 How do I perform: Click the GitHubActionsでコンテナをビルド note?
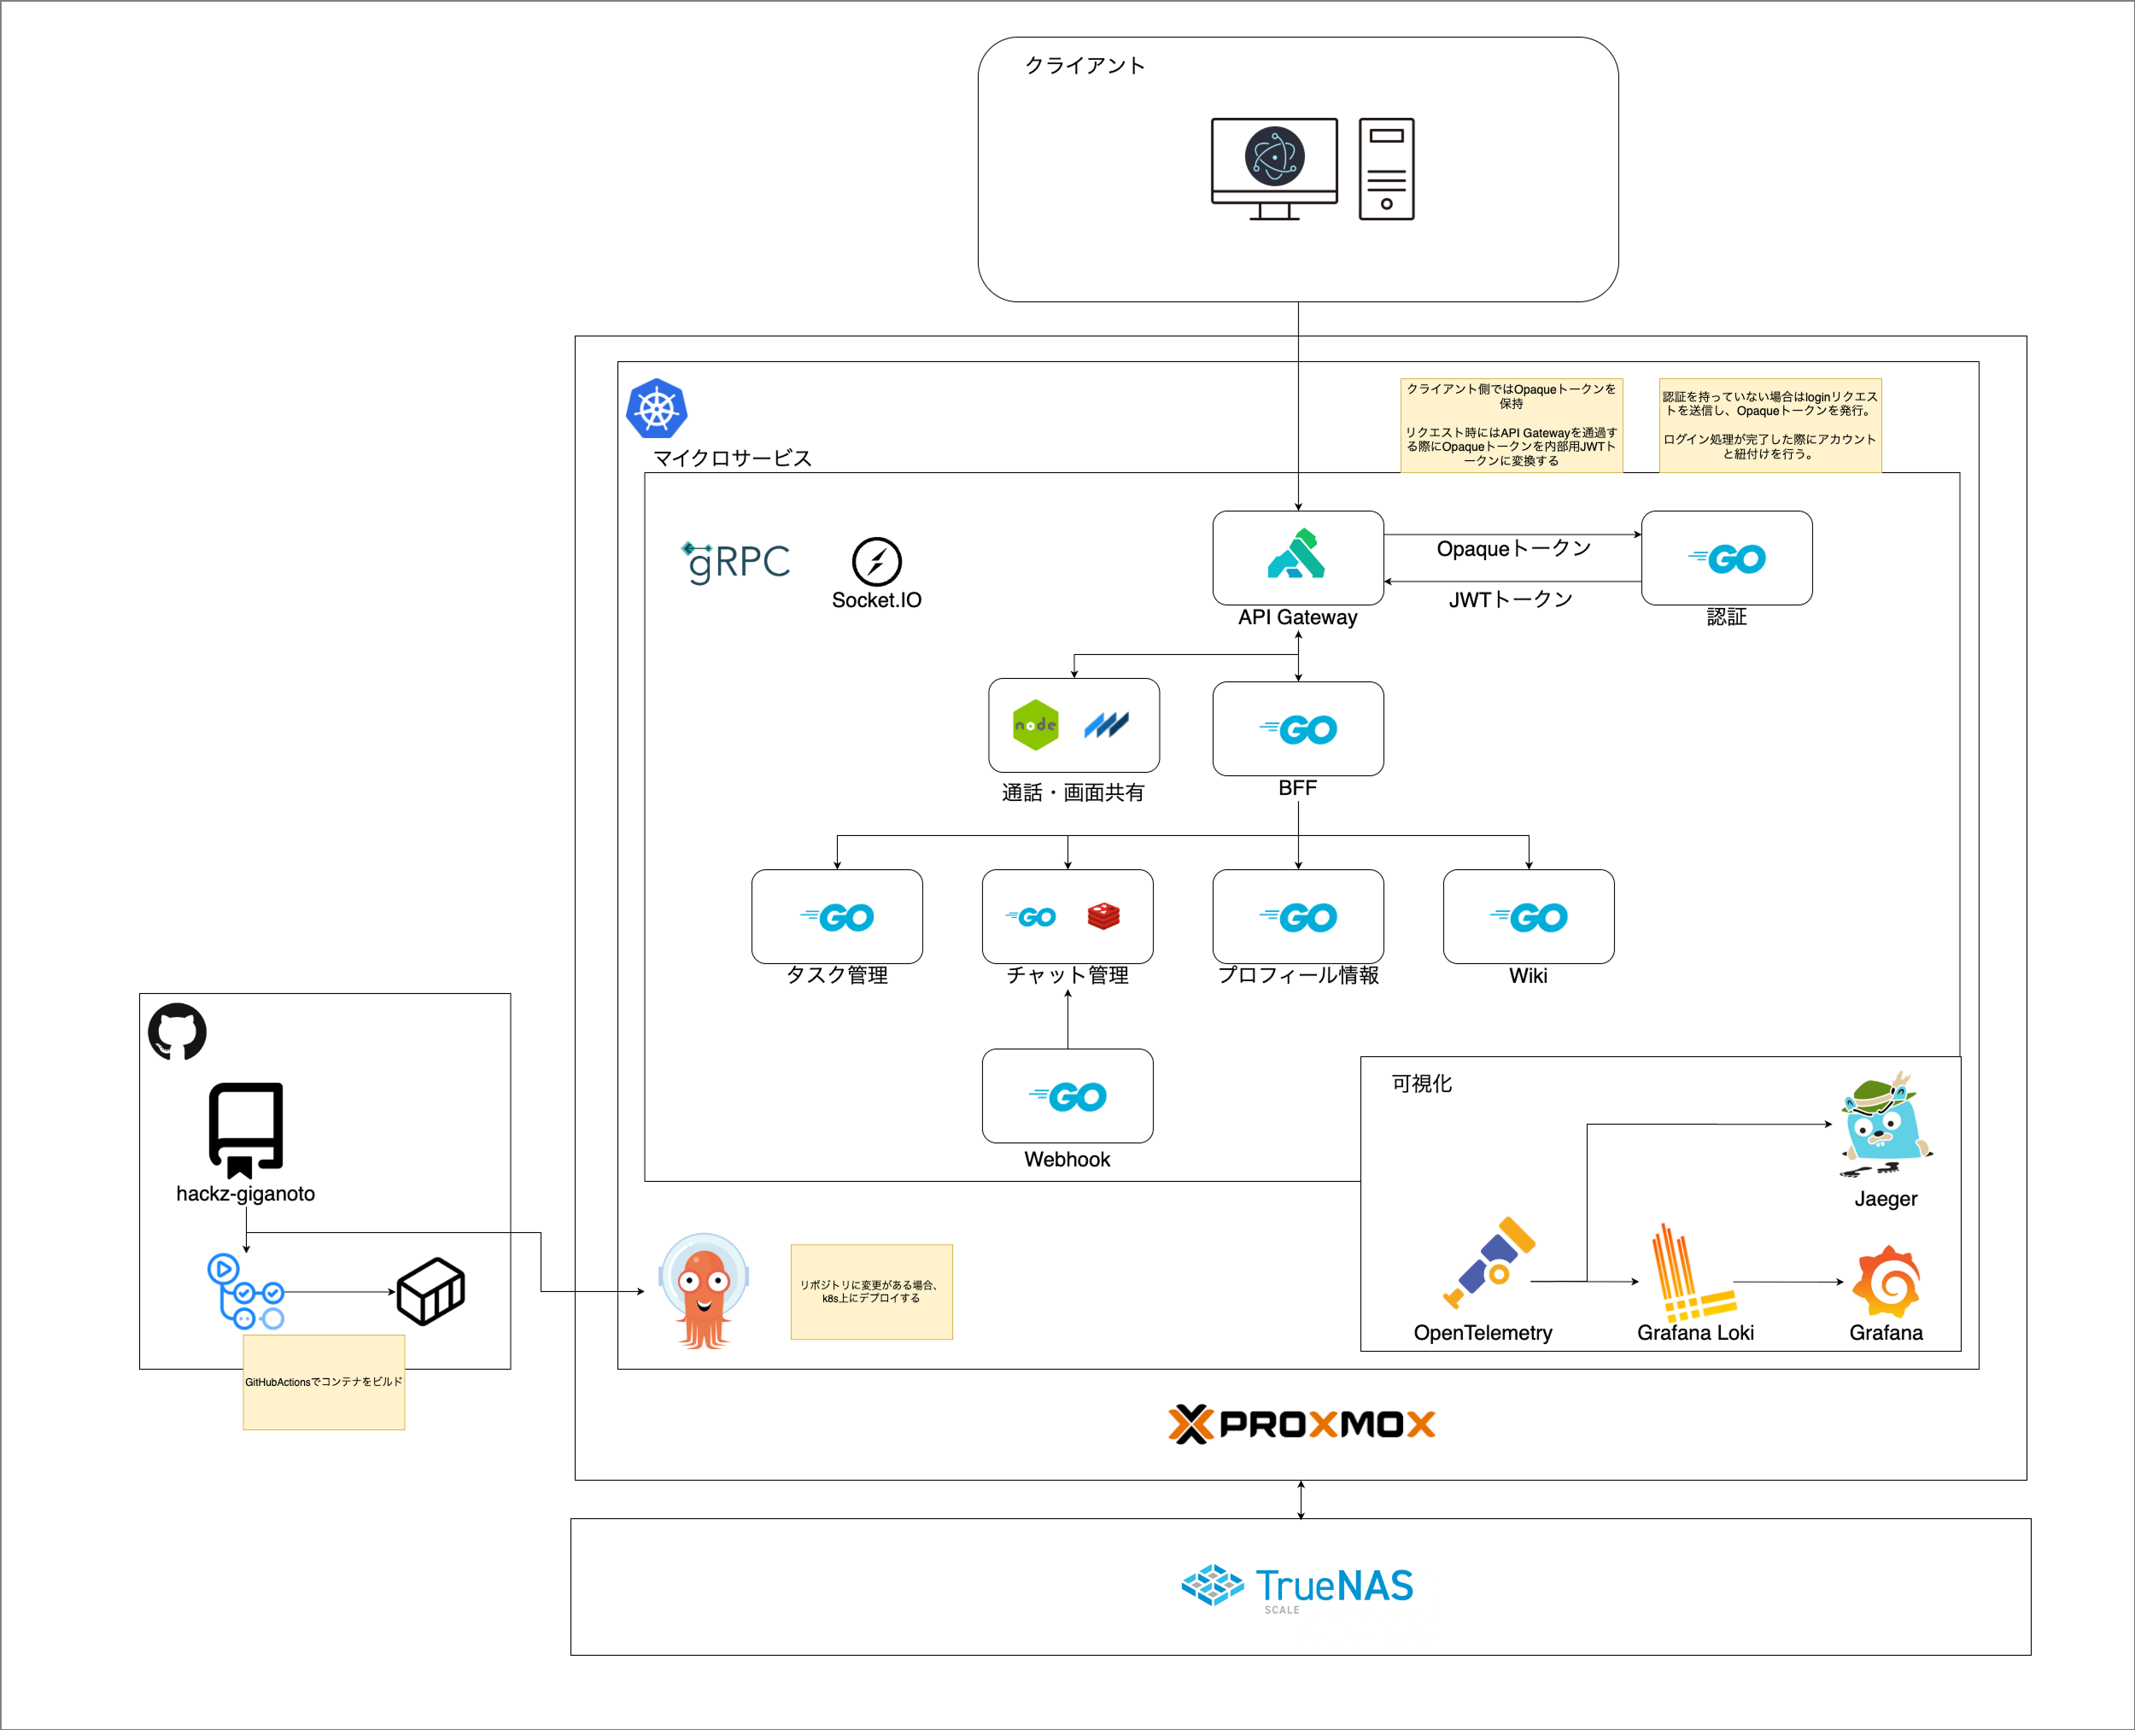[x=324, y=1382]
